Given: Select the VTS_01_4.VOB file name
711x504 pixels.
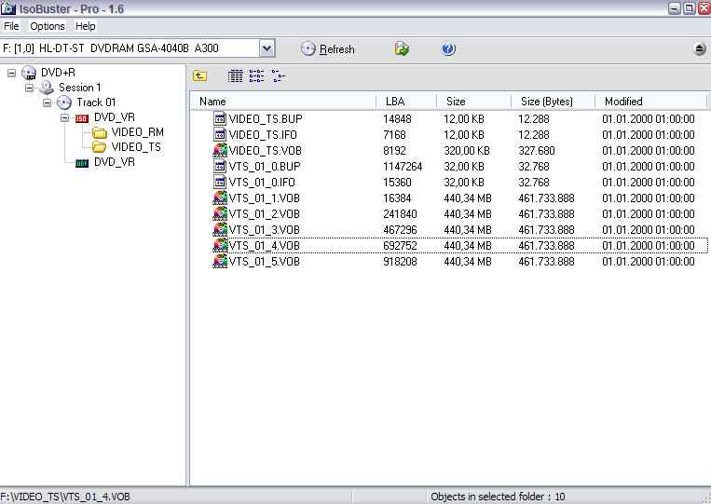Looking at the screenshot, I should (x=265, y=246).
